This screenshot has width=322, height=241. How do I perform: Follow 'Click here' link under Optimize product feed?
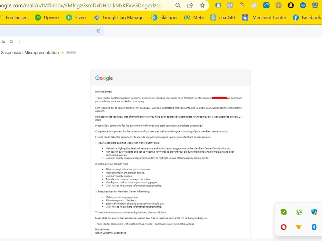pyautogui.click(x=111, y=186)
